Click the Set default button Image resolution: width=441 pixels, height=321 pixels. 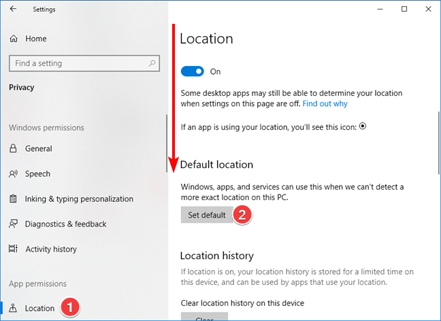207,215
